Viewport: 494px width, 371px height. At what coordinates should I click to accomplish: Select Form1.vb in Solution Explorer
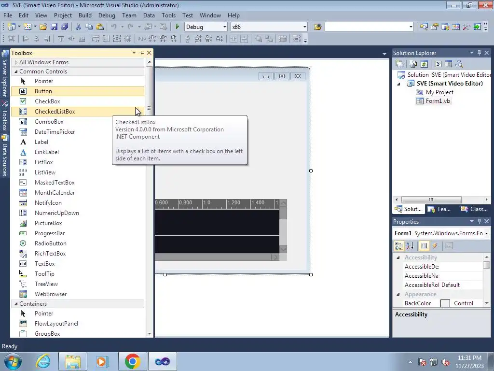coord(434,101)
